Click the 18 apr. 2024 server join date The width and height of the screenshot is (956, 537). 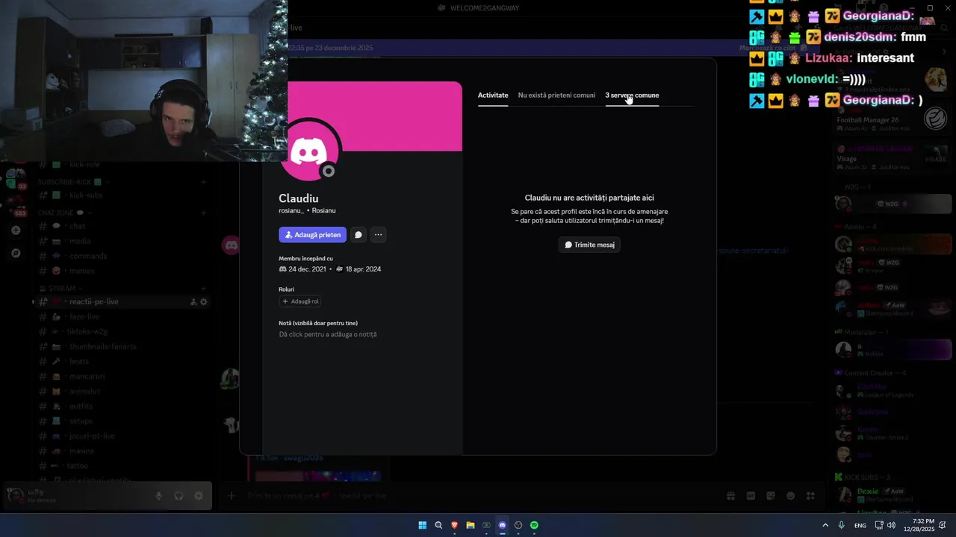[x=363, y=269]
